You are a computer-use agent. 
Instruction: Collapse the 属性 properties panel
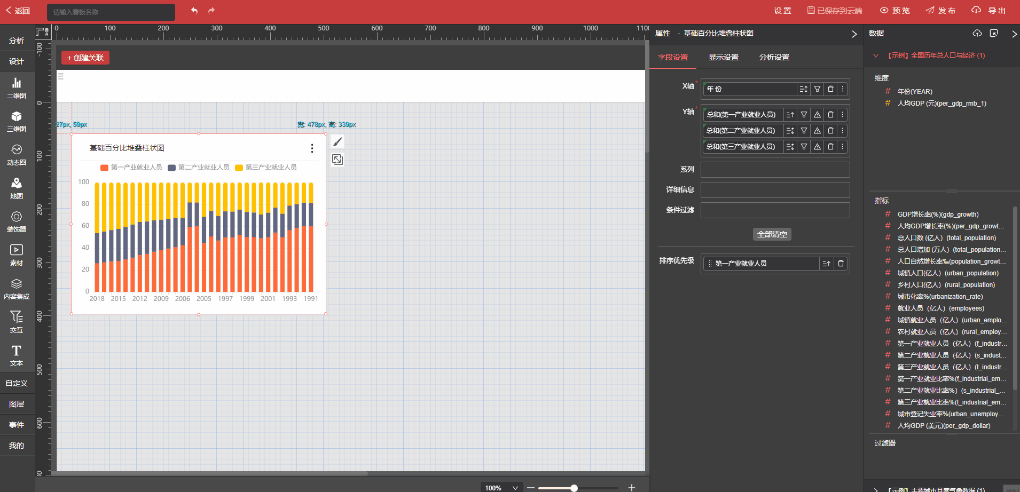click(x=854, y=34)
